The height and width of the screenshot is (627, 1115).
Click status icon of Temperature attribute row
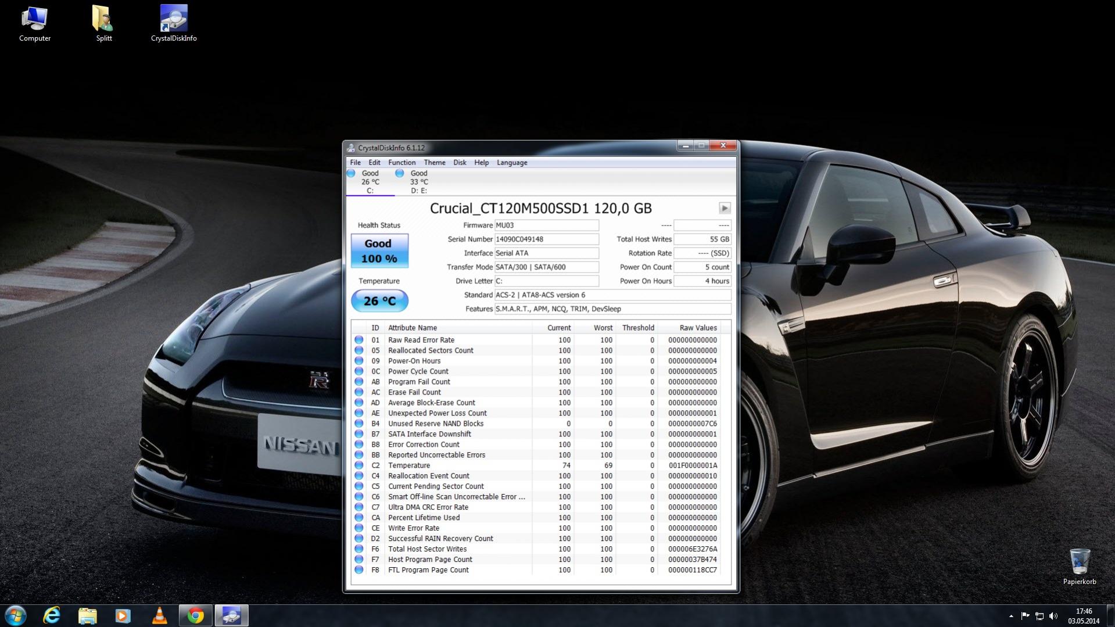click(x=359, y=465)
